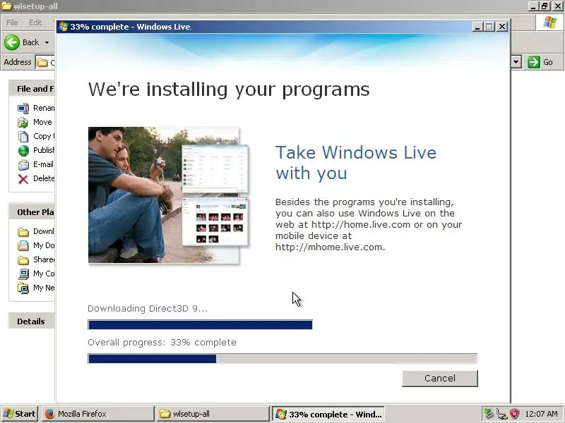Click the 33% complete Windows Live taskbar button
The height and width of the screenshot is (423, 565).
(328, 414)
